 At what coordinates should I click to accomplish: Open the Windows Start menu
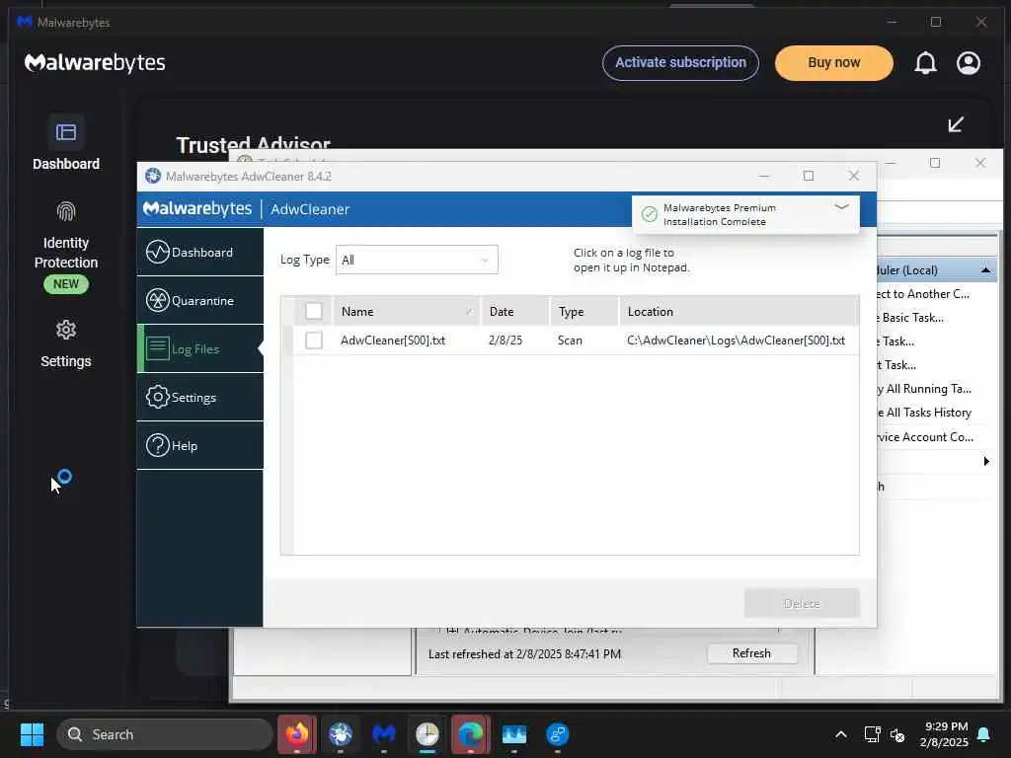[x=32, y=734]
